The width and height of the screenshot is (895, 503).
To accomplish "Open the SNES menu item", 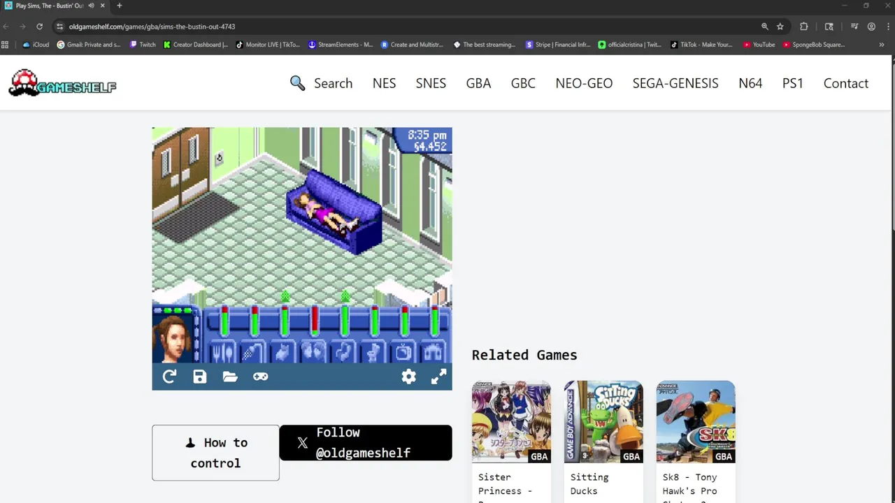I will pos(431,83).
